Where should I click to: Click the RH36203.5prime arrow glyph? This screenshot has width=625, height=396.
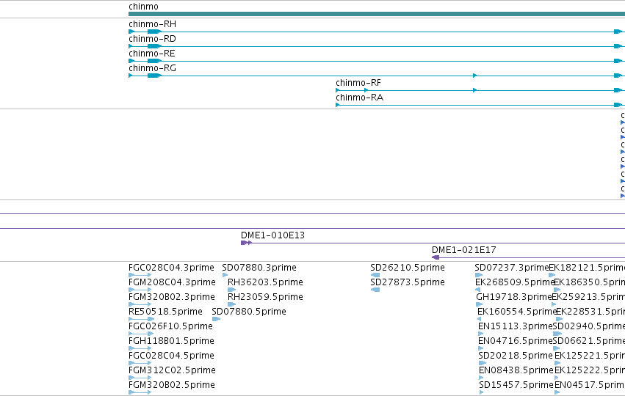click(x=231, y=290)
